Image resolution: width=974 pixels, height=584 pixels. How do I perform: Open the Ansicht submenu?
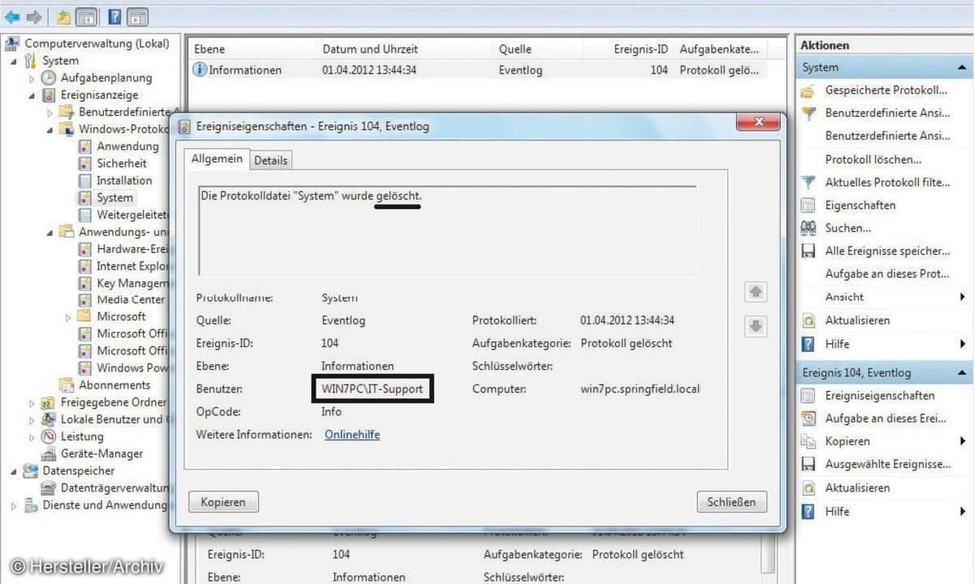844,297
